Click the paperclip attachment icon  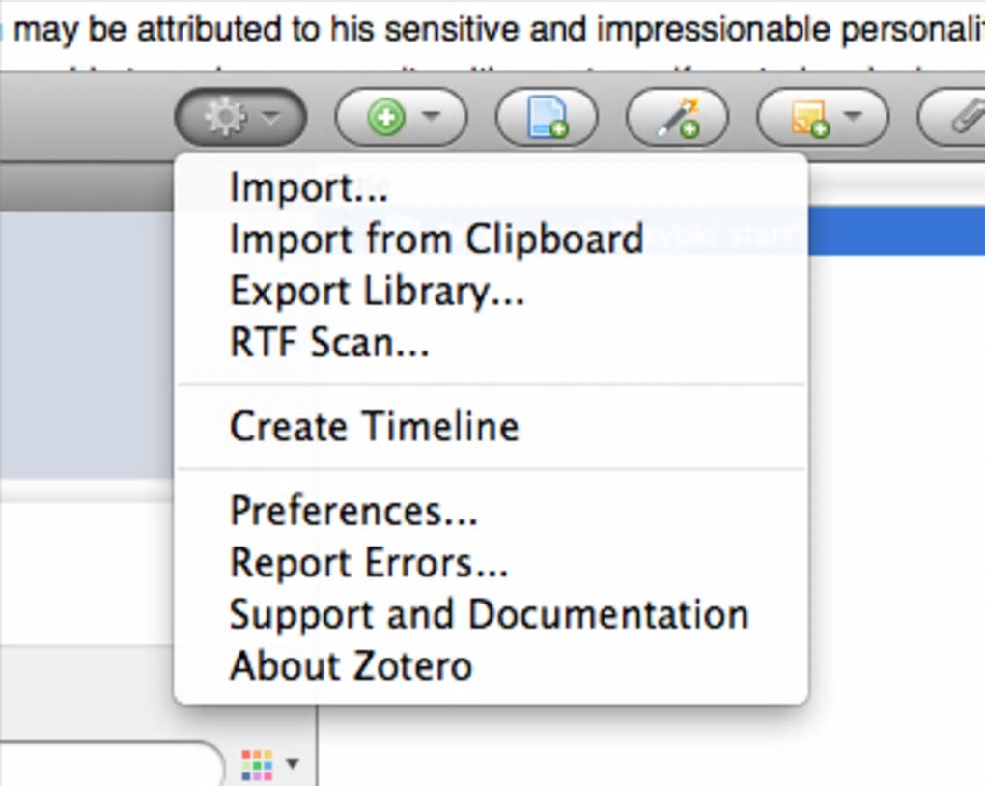(x=964, y=119)
